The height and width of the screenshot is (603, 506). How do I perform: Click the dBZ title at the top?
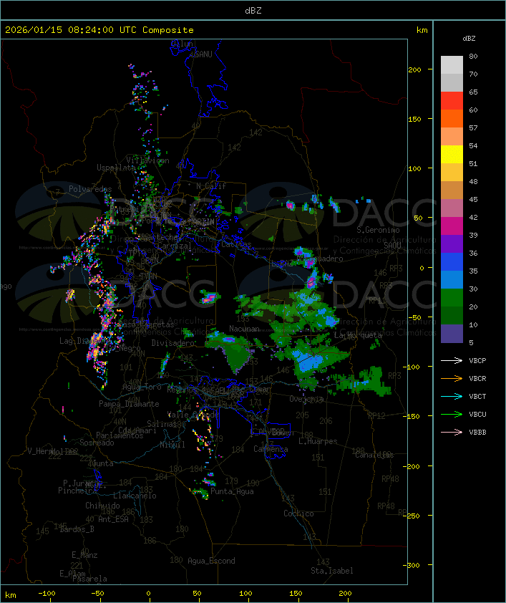coord(253,9)
